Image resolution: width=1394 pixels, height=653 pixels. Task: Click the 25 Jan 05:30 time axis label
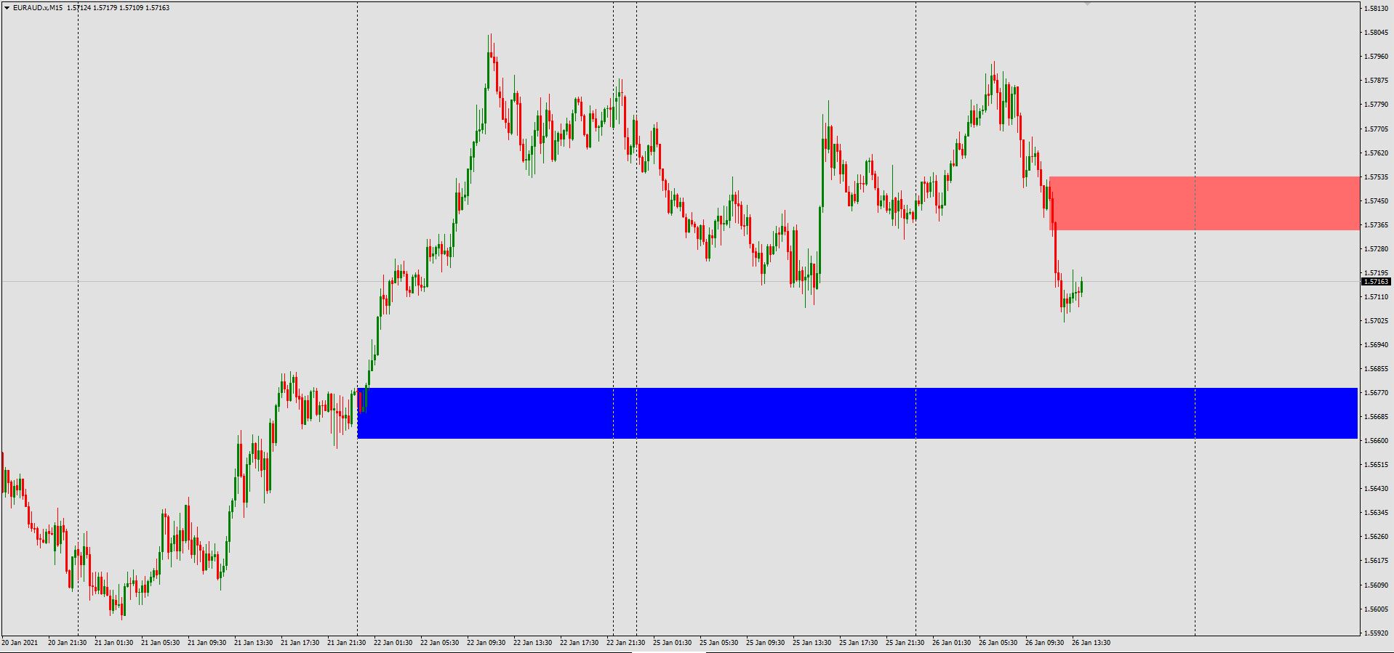719,643
